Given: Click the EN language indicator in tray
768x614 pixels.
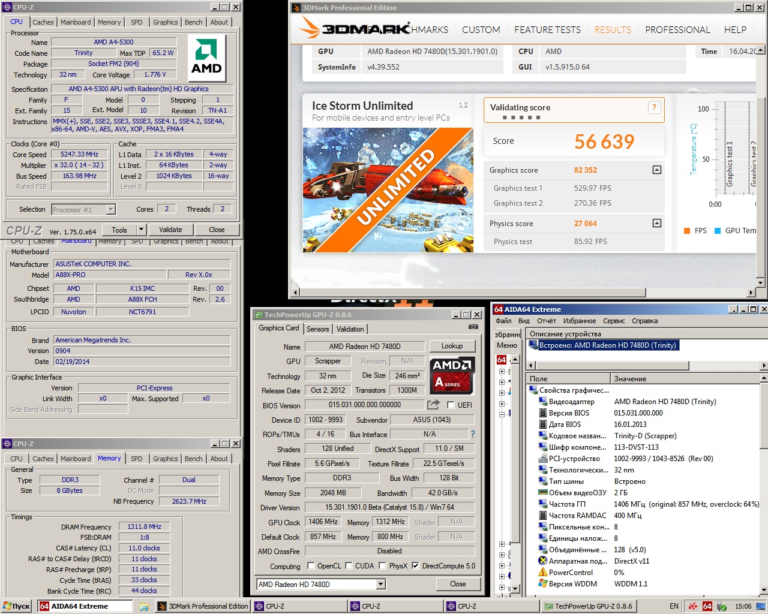Looking at the screenshot, I should [674, 606].
